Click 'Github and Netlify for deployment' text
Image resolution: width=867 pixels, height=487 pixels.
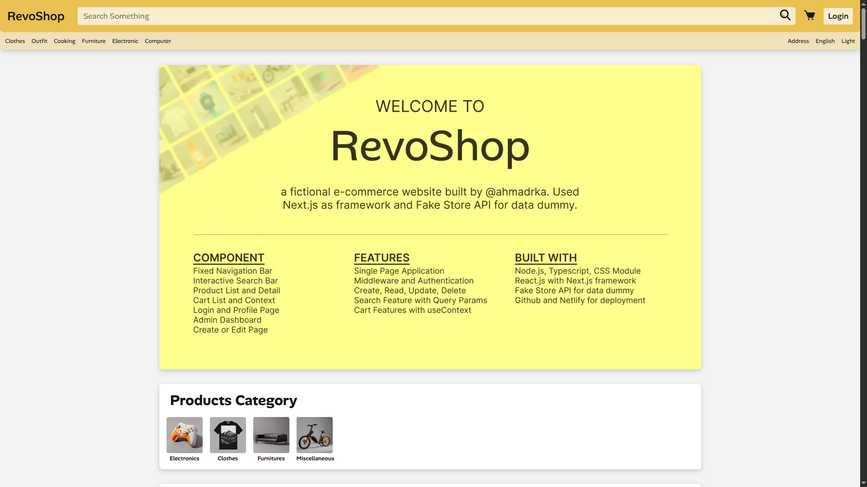580,300
